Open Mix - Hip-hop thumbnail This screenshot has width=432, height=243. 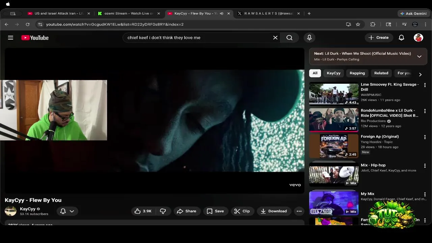334,174
